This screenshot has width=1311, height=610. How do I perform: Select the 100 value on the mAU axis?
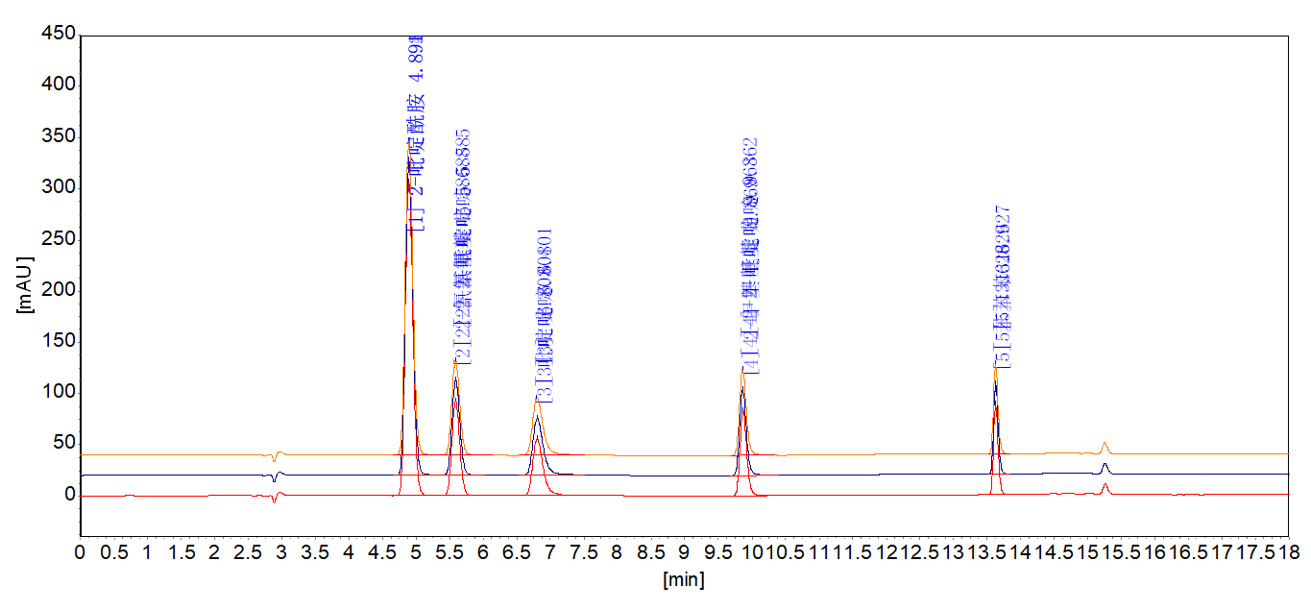click(x=57, y=392)
